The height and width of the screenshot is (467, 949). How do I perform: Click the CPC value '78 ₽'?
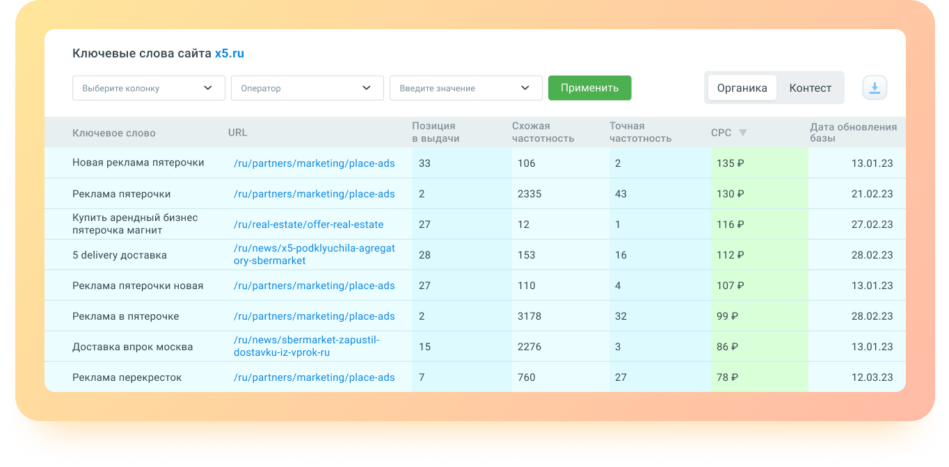(728, 377)
